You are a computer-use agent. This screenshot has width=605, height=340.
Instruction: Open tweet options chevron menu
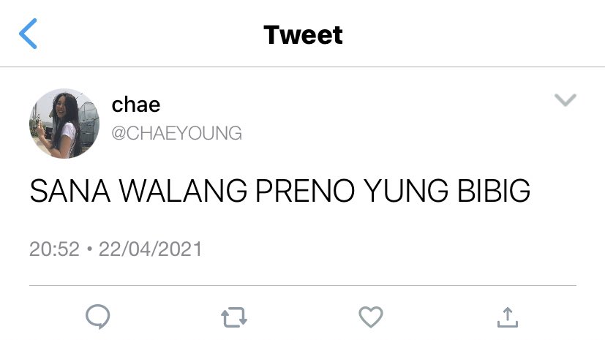[565, 99]
